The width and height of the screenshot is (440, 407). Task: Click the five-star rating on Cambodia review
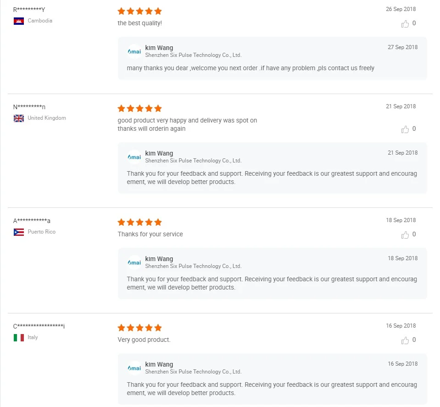click(x=139, y=11)
